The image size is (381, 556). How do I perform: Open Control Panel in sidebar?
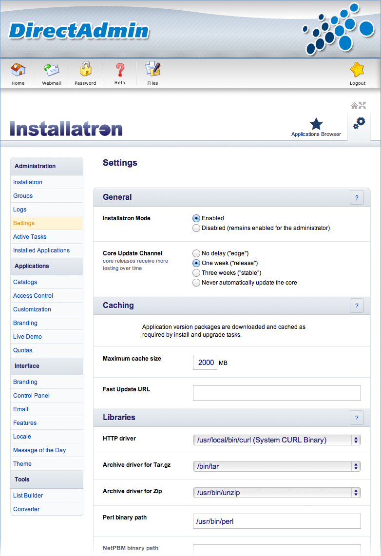47,395
